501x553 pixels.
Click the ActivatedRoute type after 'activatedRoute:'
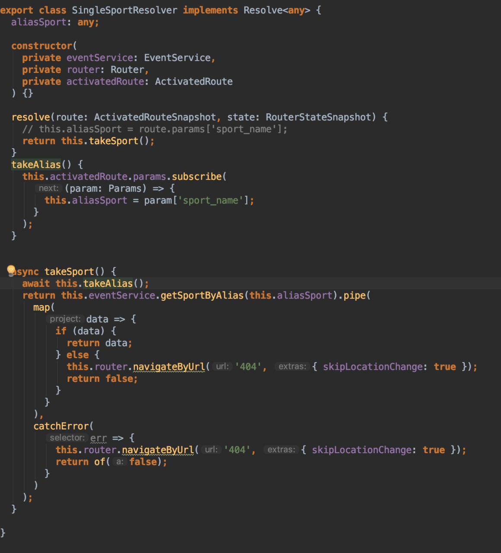coord(194,82)
